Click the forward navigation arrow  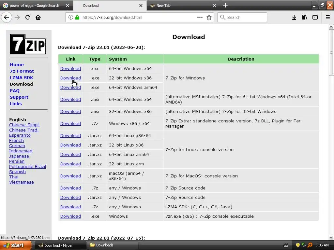(x=17, y=18)
